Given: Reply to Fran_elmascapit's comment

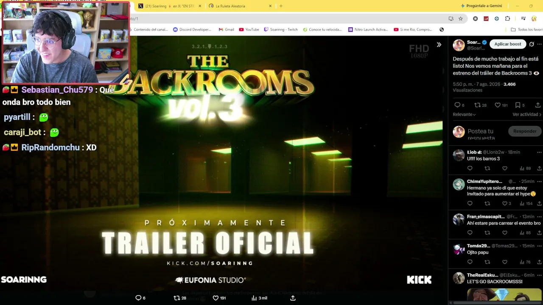Looking at the screenshot, I should 470,233.
